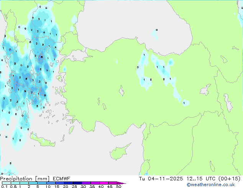Select the '(00+15)' forecast offset text
This screenshot has height=188, width=243.
click(229, 179)
